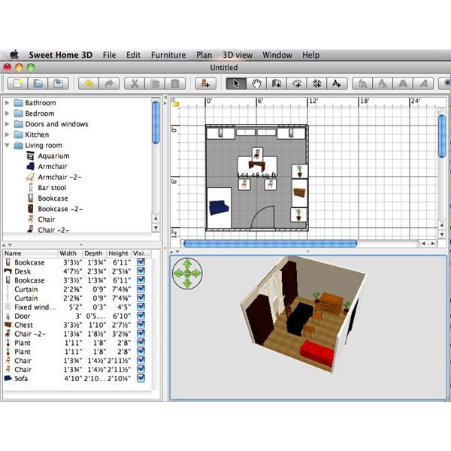The width and height of the screenshot is (451, 451).
Task: Select the hand Pan tool
Action: 256,83
